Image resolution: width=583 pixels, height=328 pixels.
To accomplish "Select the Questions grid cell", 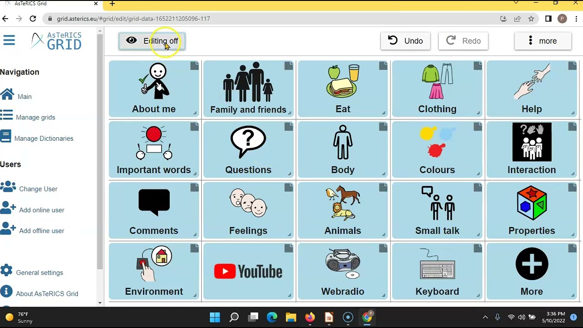I will [x=248, y=149].
